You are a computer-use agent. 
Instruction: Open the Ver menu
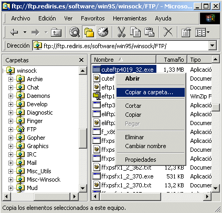[68, 18]
